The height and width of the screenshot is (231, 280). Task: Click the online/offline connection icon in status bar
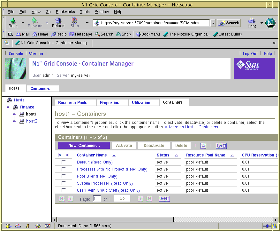pos(267,226)
